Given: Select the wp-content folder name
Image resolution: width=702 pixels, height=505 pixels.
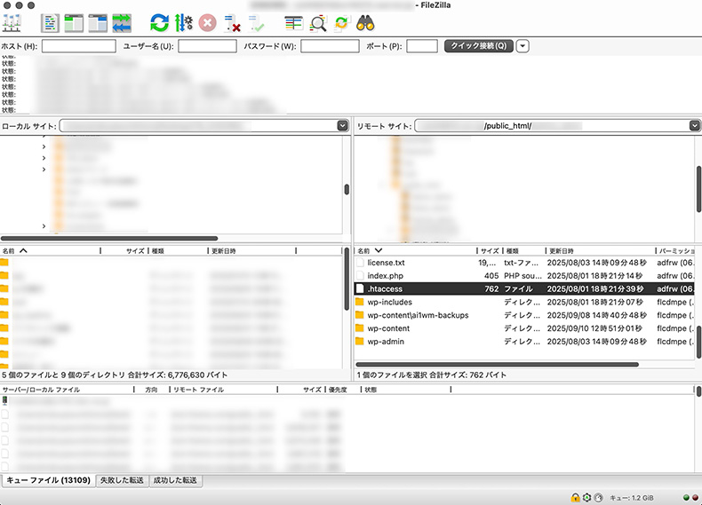Looking at the screenshot, I should click(x=388, y=328).
